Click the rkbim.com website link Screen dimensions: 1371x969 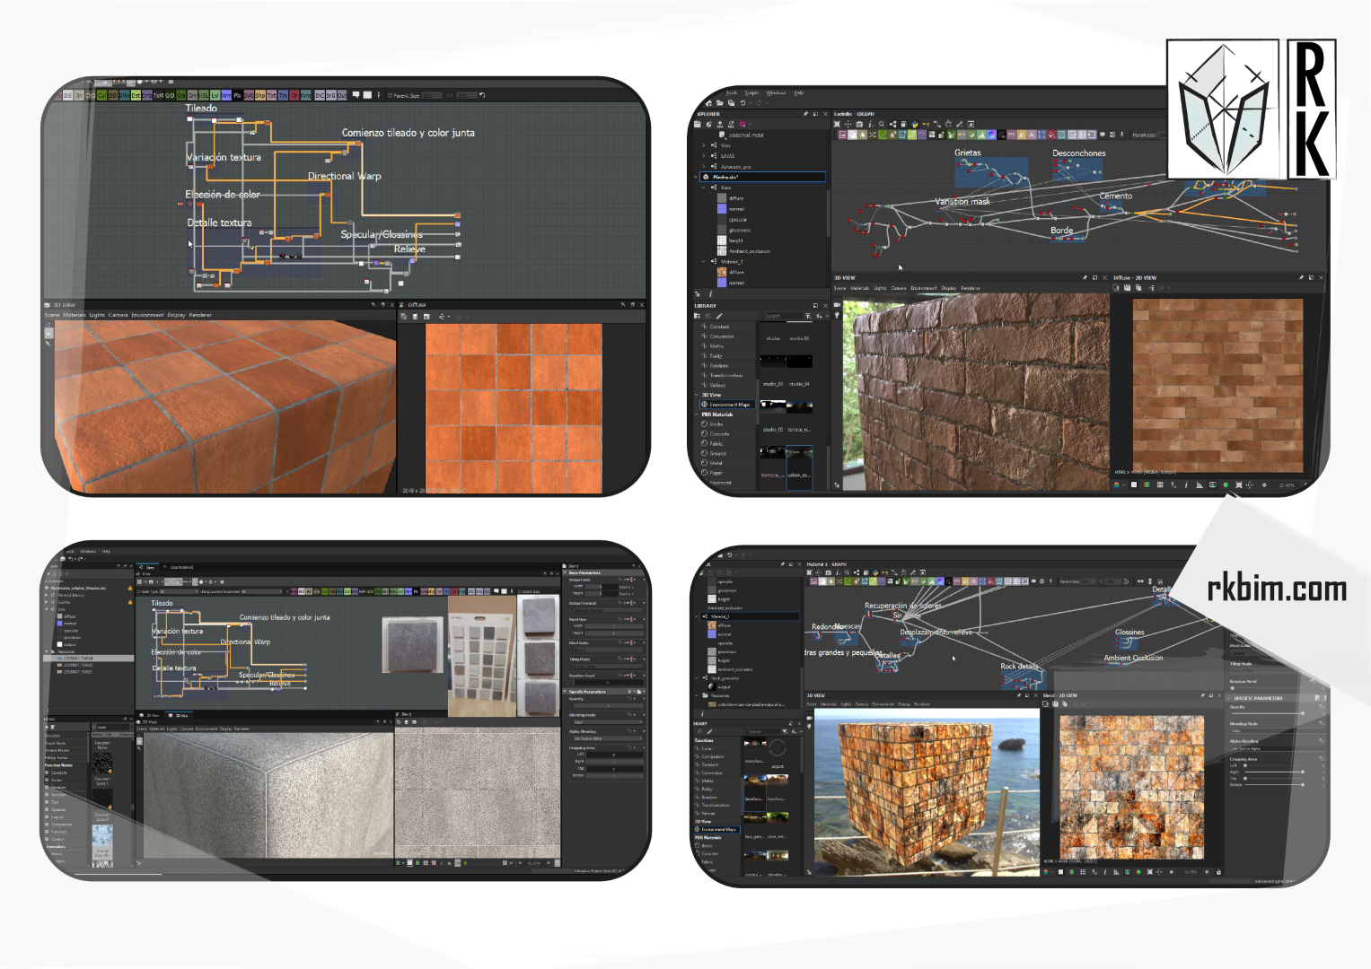point(1276,589)
